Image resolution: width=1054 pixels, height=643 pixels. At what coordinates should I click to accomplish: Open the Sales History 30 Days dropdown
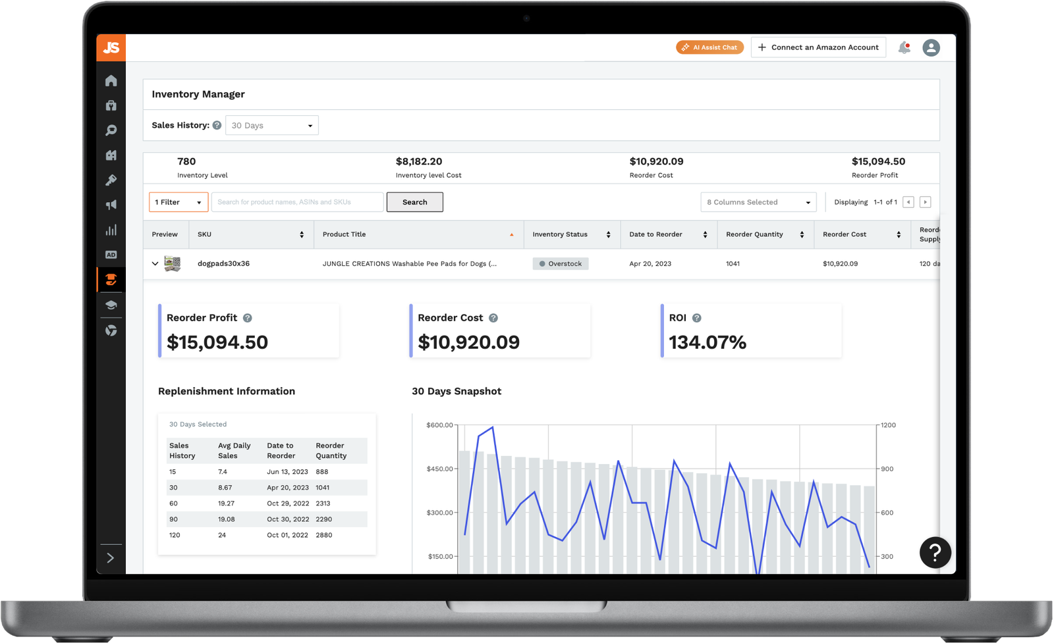[x=271, y=125]
